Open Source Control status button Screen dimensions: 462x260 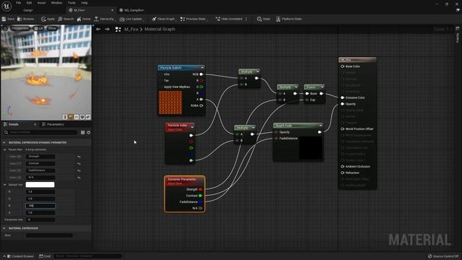coord(443,256)
